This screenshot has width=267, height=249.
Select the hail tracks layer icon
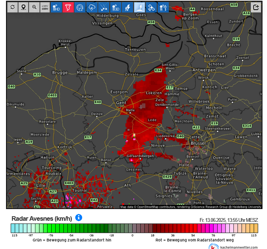103,7
